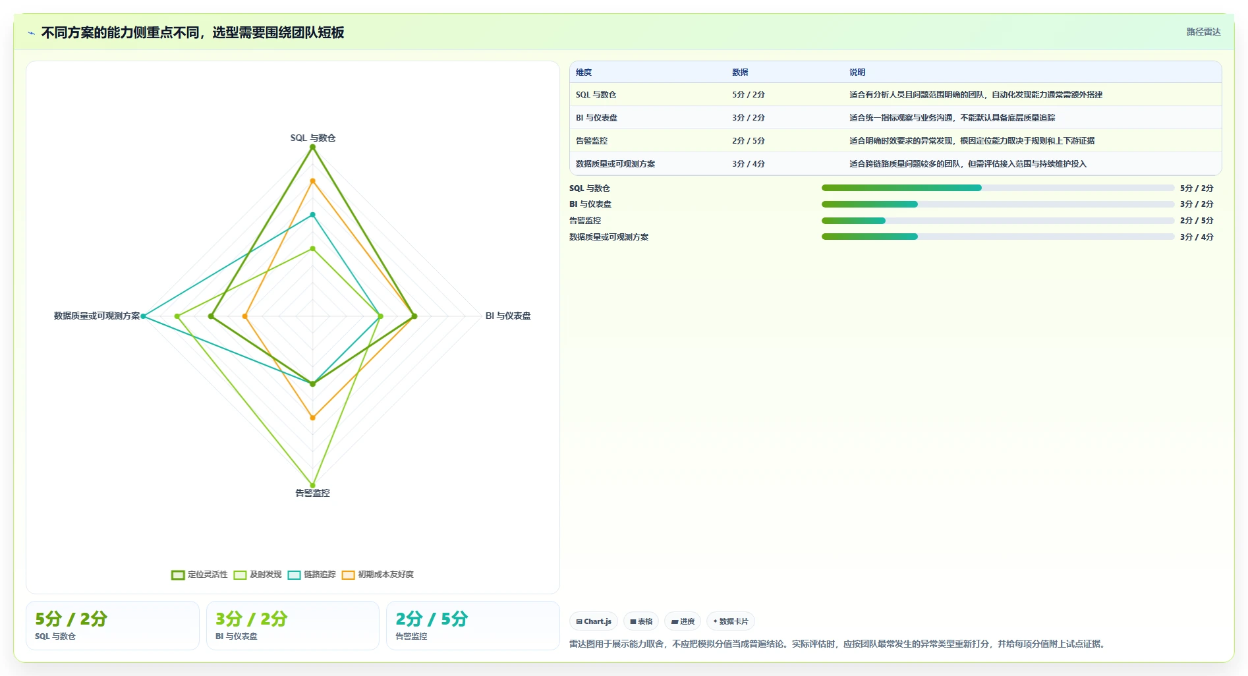This screenshot has width=1248, height=676.
Task: Click the 数据质量或可观测方案 progress bar
Action: point(998,237)
